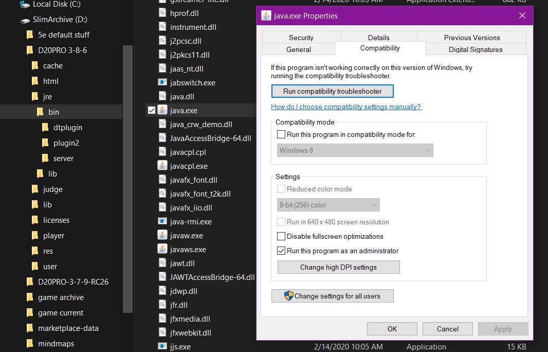Select the java_crw_demo.dll file
The width and height of the screenshot is (548, 352).
[201, 124]
